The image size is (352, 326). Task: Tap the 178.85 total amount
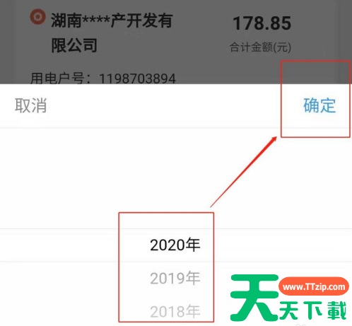(x=262, y=23)
